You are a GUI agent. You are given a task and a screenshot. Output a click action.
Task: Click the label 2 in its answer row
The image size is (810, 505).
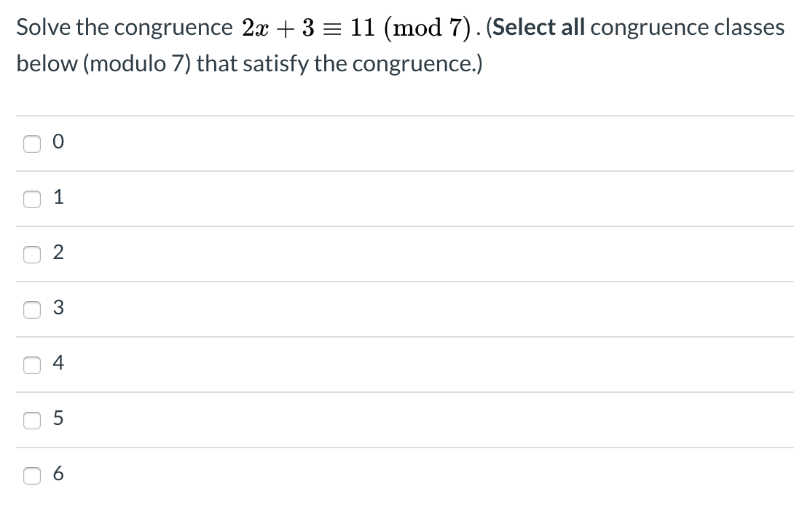coord(59,252)
